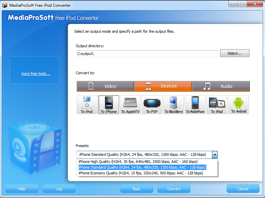Switch to the Video tab
The image size is (265, 198).
point(105,86)
